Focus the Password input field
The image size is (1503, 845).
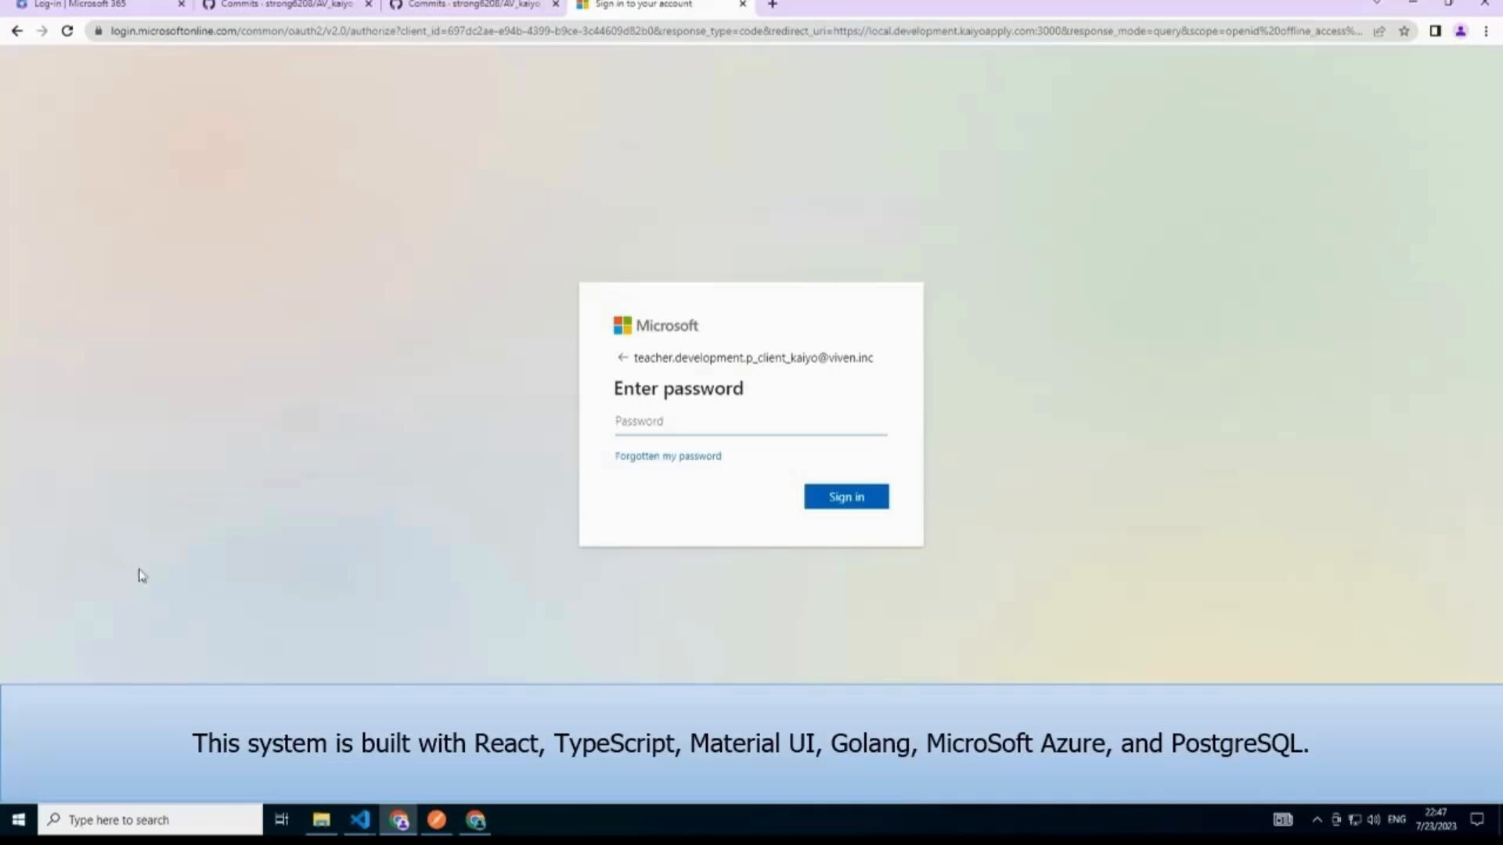[751, 422]
